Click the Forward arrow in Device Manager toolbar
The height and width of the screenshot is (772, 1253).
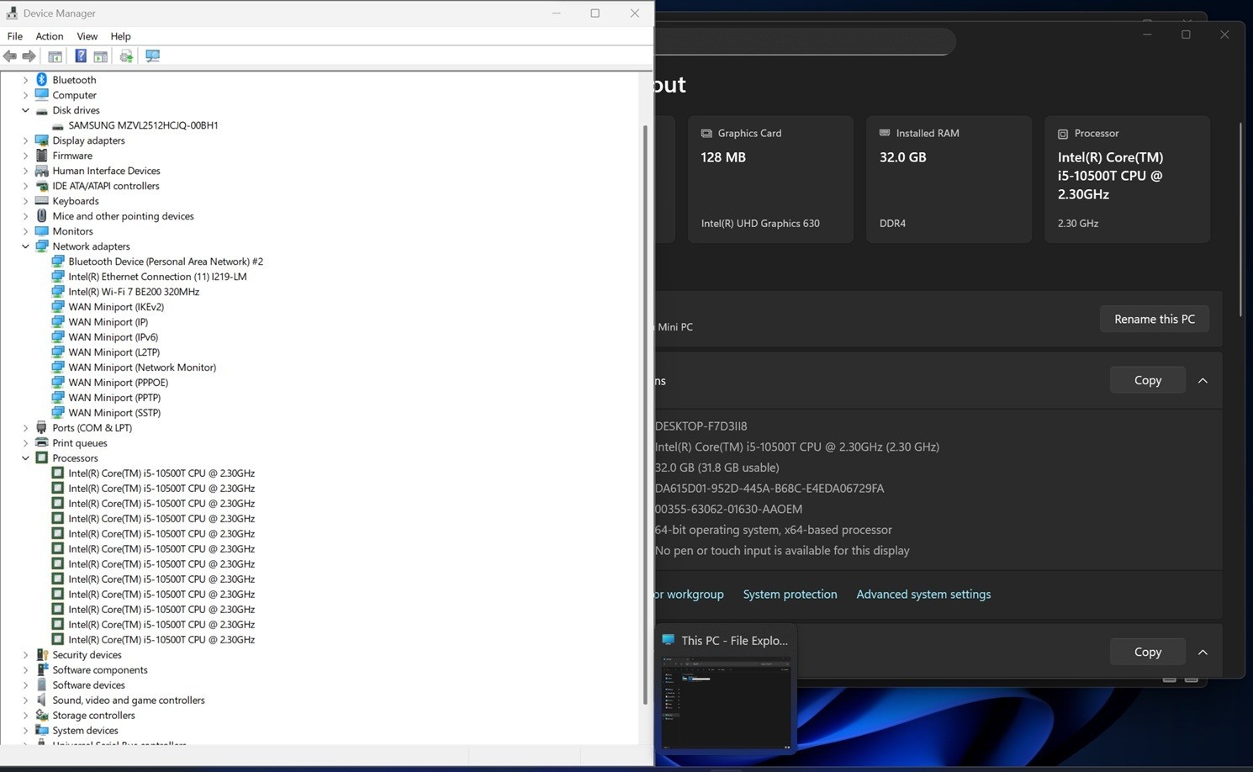pyautogui.click(x=29, y=56)
